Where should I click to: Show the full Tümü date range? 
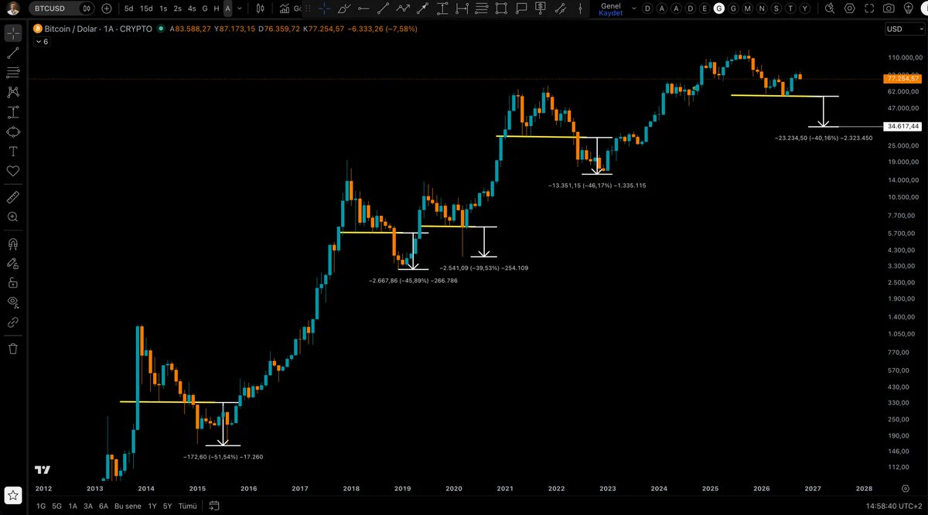[x=188, y=506]
